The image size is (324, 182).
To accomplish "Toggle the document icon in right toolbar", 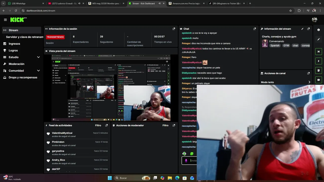I will coord(318,70).
